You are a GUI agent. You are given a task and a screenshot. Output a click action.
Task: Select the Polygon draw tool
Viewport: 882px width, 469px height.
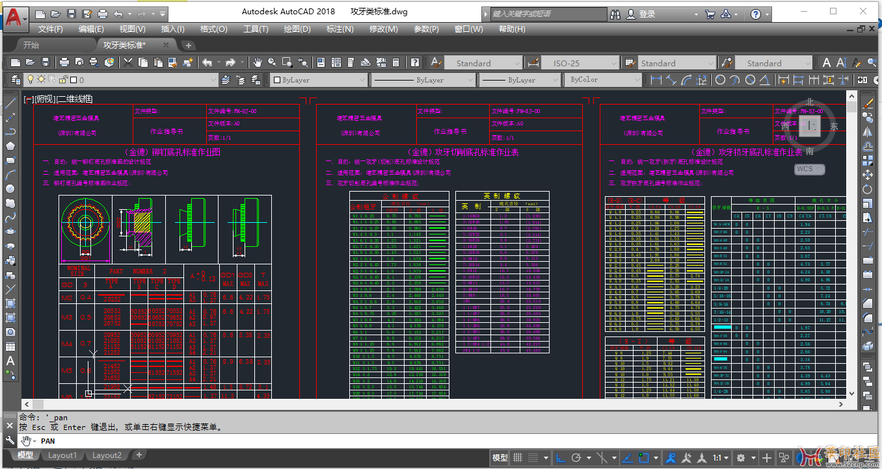pyautogui.click(x=10, y=146)
